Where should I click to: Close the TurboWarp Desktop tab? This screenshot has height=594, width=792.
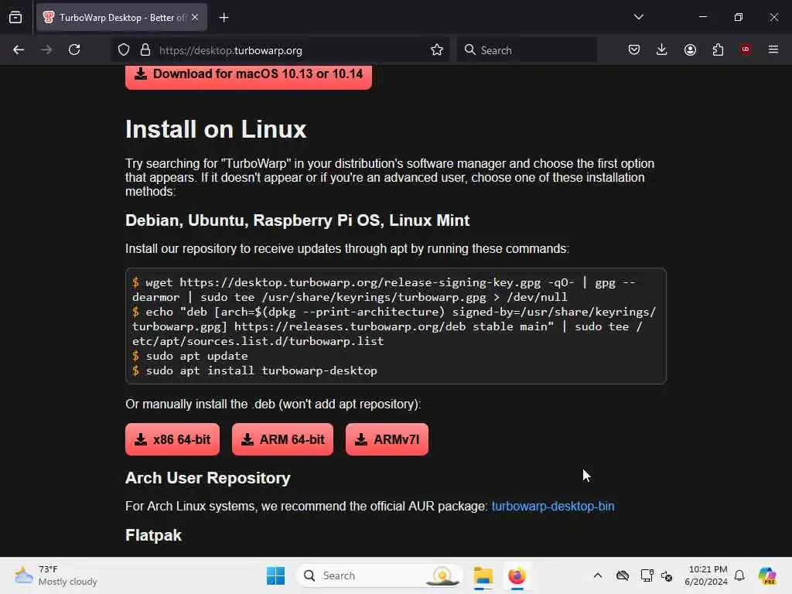pos(195,18)
